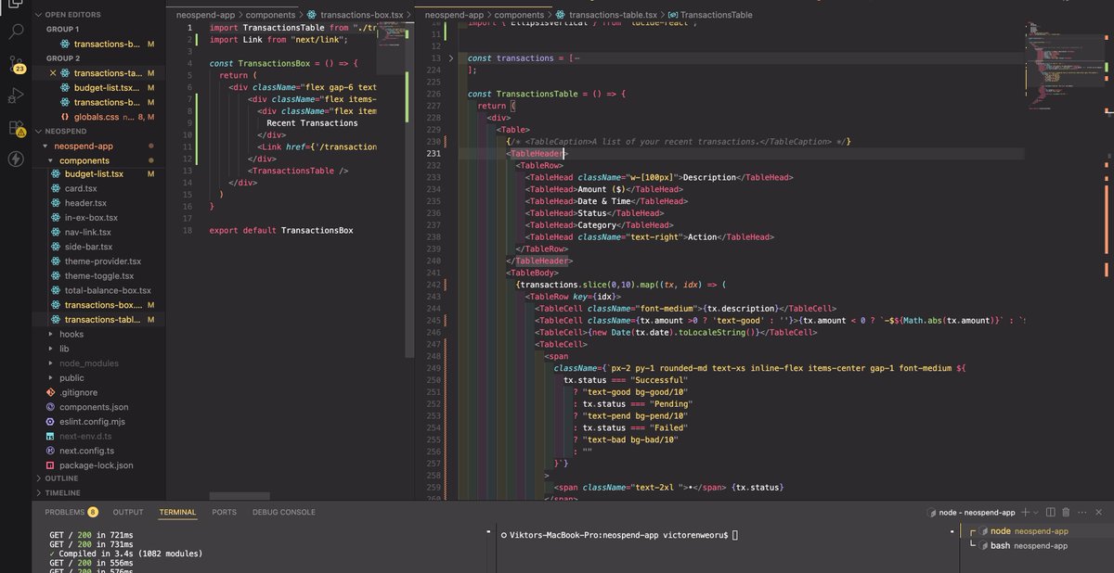Open the Search view in activity bar

click(x=16, y=32)
